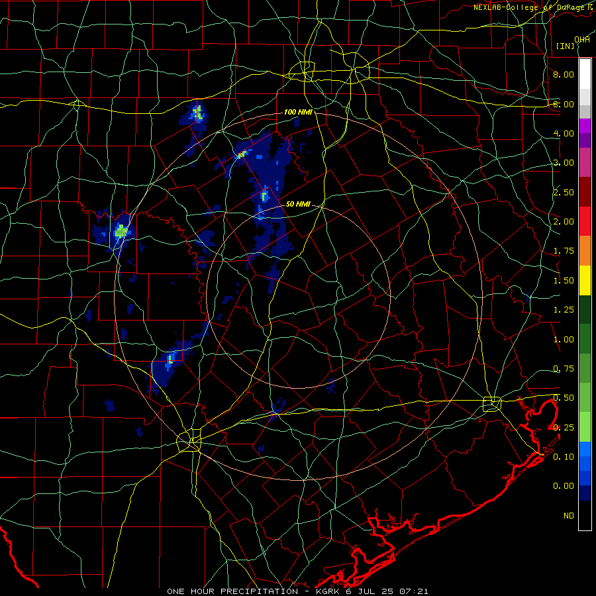This screenshot has height=596, width=596.
Task: Select the 4.00 legend label
Action: (x=564, y=133)
